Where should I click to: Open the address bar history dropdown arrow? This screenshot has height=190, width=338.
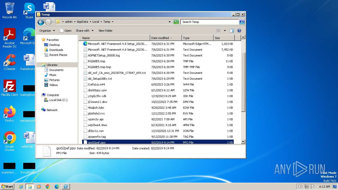coord(170,22)
